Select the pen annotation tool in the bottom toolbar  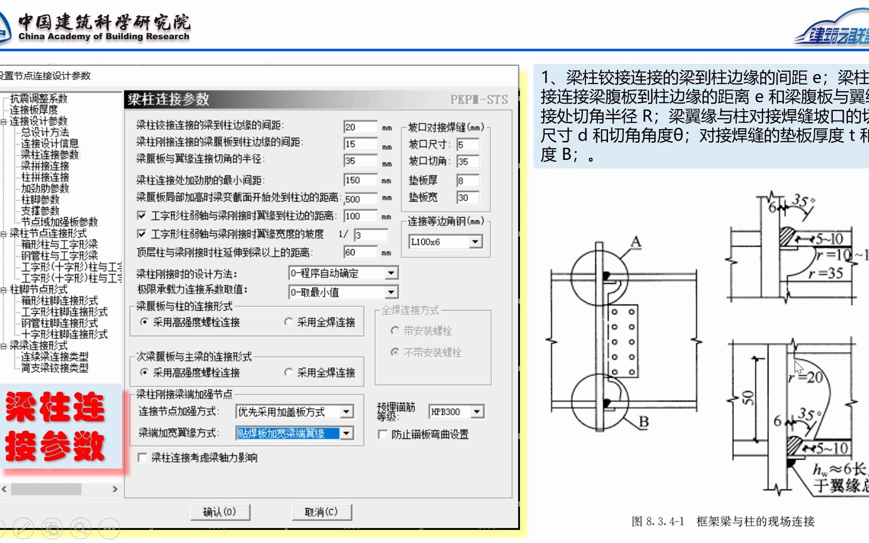pos(23,529)
